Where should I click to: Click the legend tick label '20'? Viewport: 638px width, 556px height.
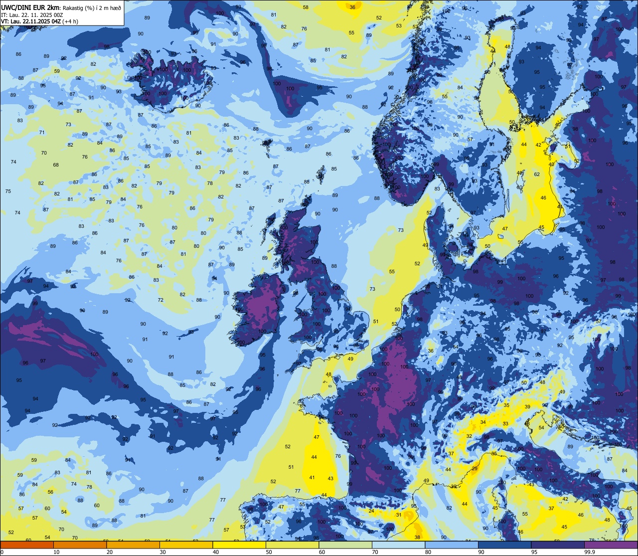[x=110, y=552]
